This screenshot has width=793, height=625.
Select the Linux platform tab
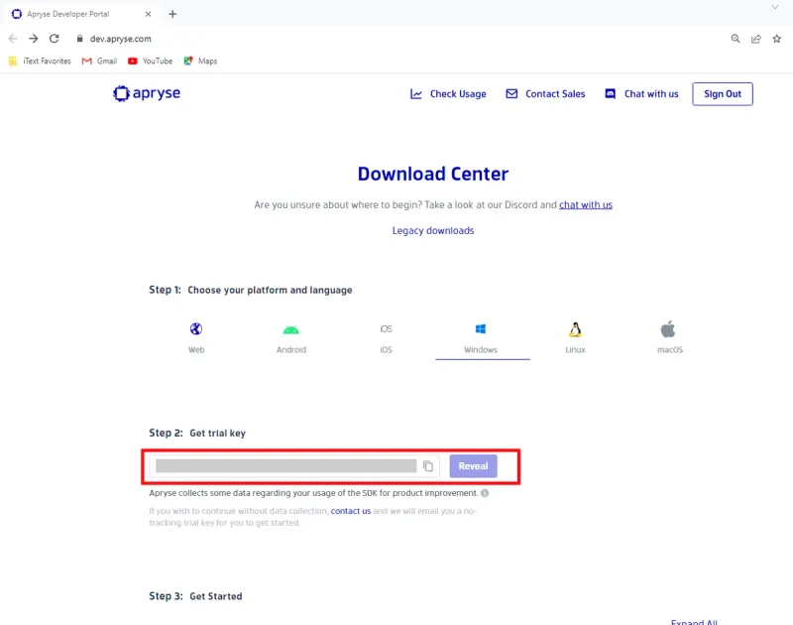[575, 337]
